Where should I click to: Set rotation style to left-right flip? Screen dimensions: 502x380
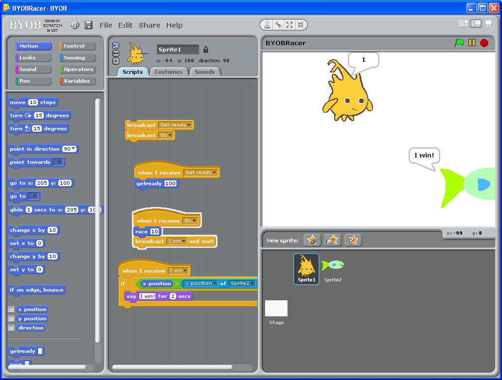(x=116, y=53)
